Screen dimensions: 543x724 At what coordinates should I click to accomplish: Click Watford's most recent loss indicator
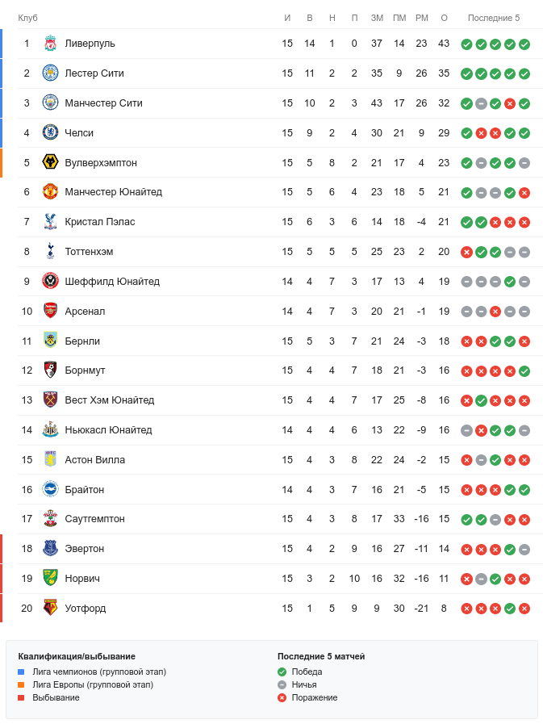[x=524, y=609]
